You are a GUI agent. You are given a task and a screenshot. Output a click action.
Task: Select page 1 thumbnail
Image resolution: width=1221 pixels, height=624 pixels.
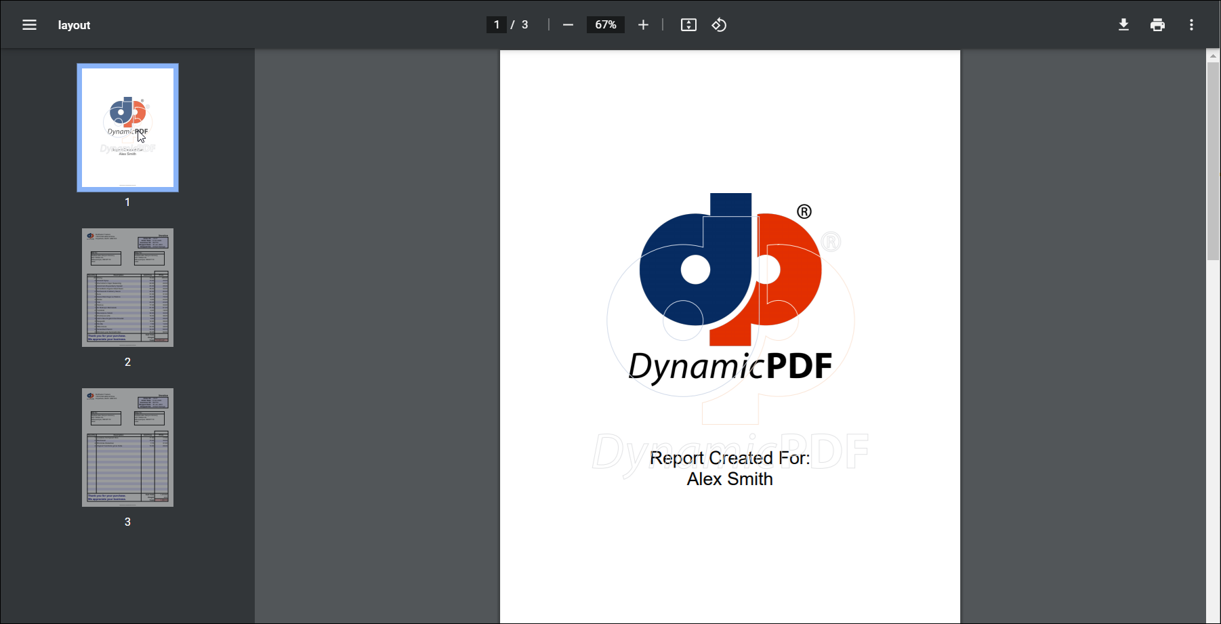coord(127,127)
